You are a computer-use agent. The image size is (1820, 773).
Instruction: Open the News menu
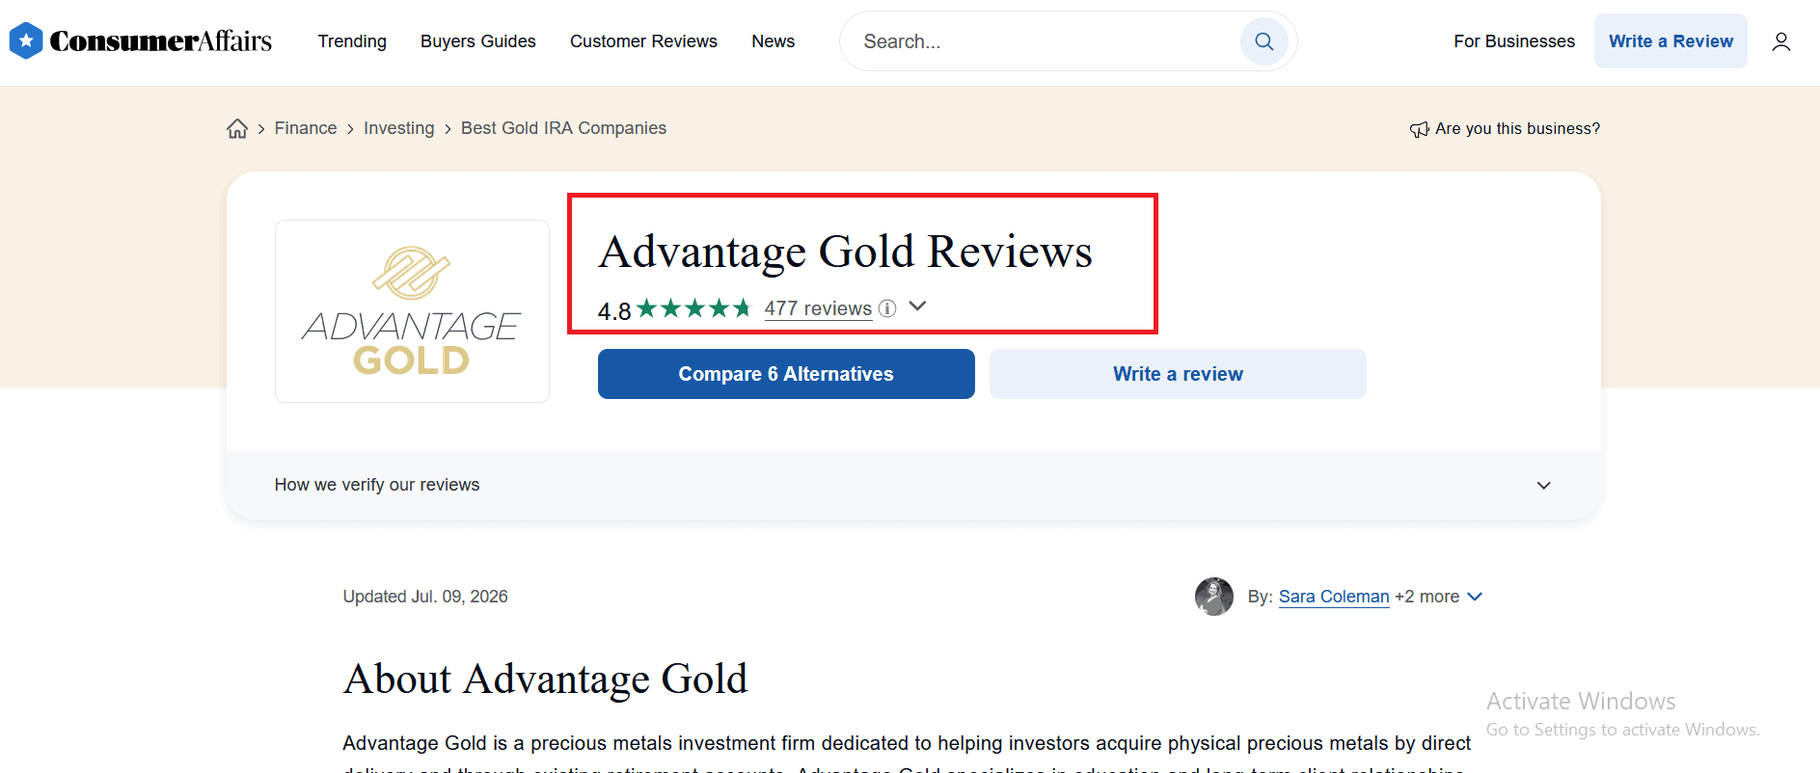point(774,41)
